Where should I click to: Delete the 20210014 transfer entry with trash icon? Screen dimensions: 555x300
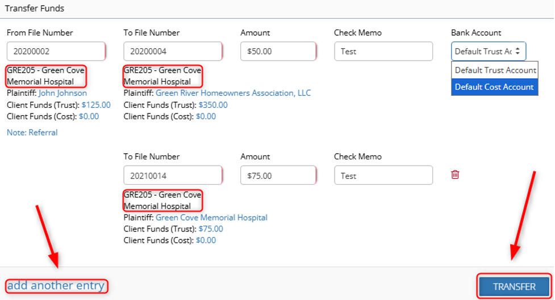(x=455, y=175)
